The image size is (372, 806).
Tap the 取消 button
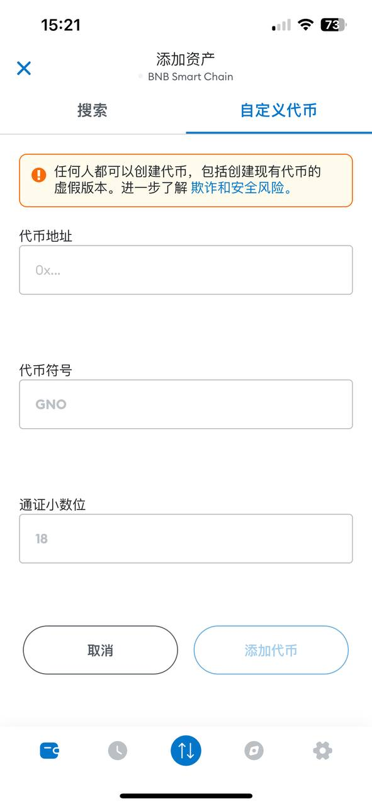pyautogui.click(x=100, y=650)
